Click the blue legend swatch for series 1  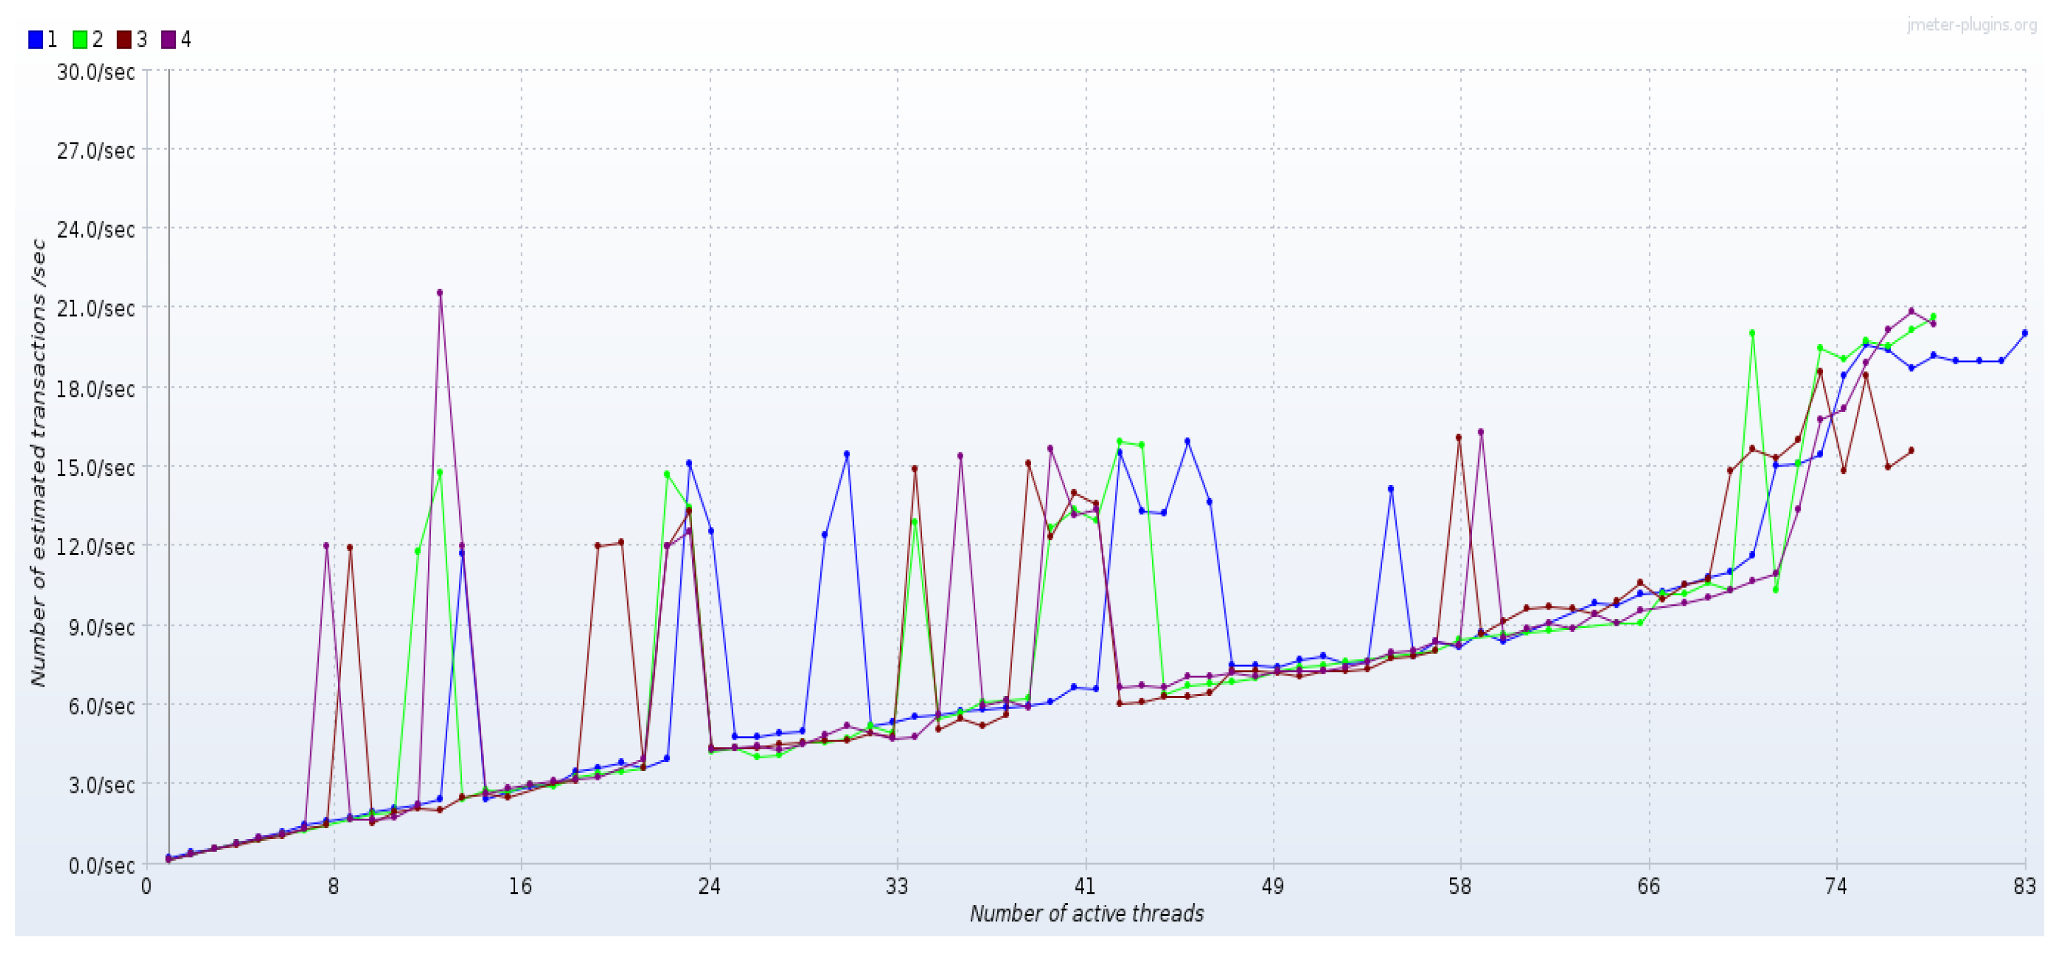pyautogui.click(x=35, y=39)
